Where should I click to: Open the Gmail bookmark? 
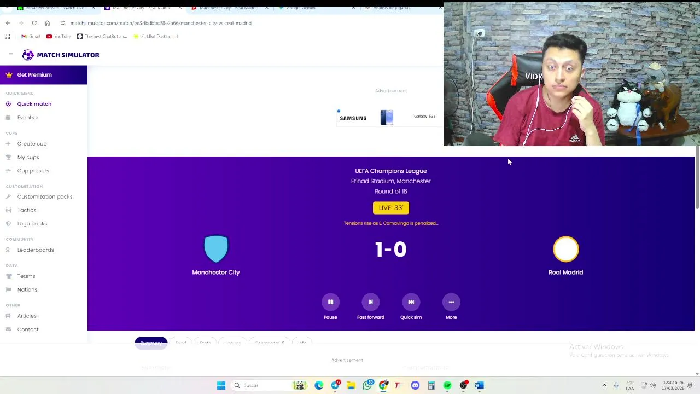pos(31,36)
